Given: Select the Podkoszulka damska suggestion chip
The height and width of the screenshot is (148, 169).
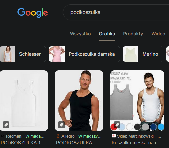Looking at the screenshot, I should point(84,54).
